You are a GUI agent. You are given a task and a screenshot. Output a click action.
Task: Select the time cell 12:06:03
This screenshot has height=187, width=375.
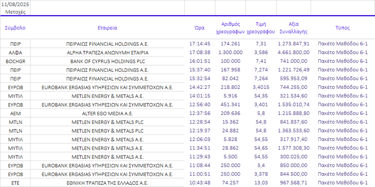coord(199,139)
